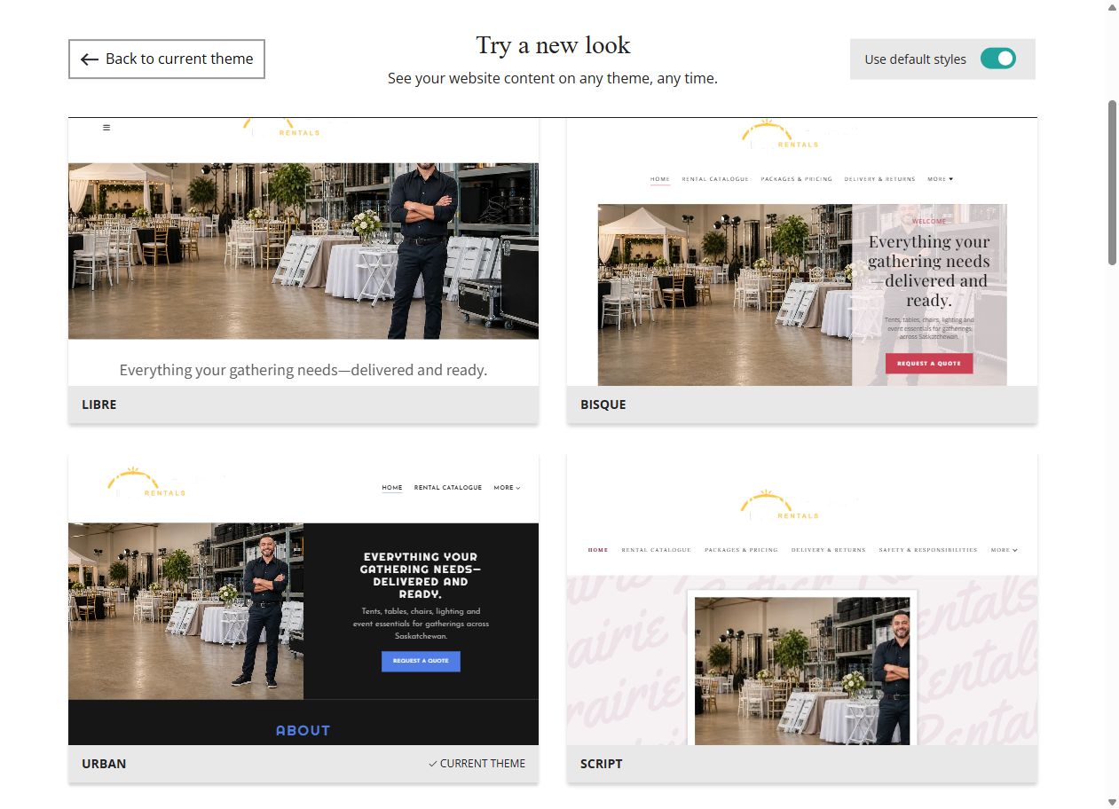Viewport: 1119px width, 809px height.
Task: Open Rental Catalogue in Urban preview nav
Action: [x=448, y=488]
